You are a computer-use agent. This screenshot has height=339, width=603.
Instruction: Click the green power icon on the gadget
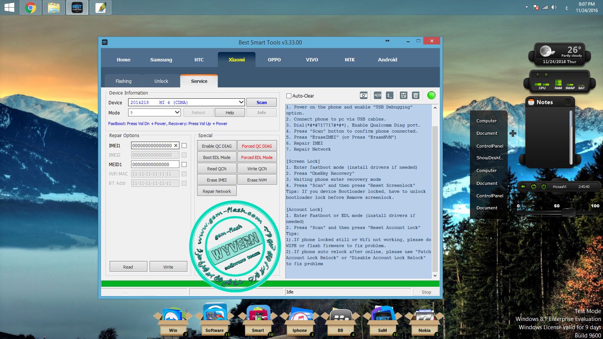(544, 186)
